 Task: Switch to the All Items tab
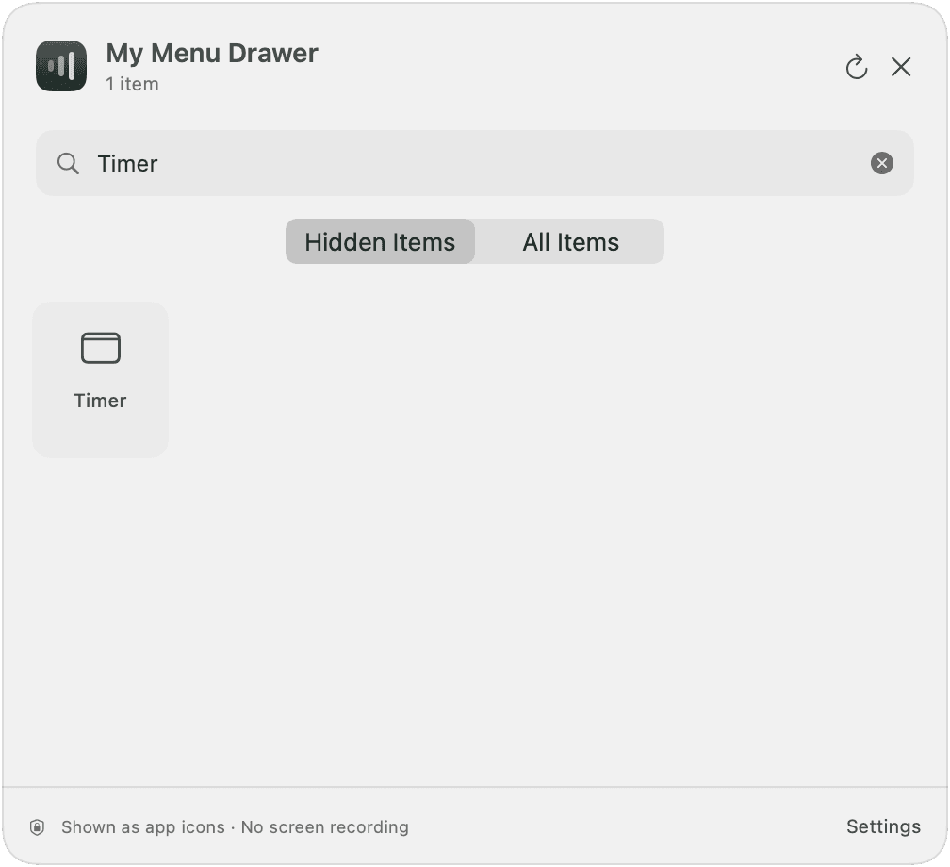coord(570,242)
